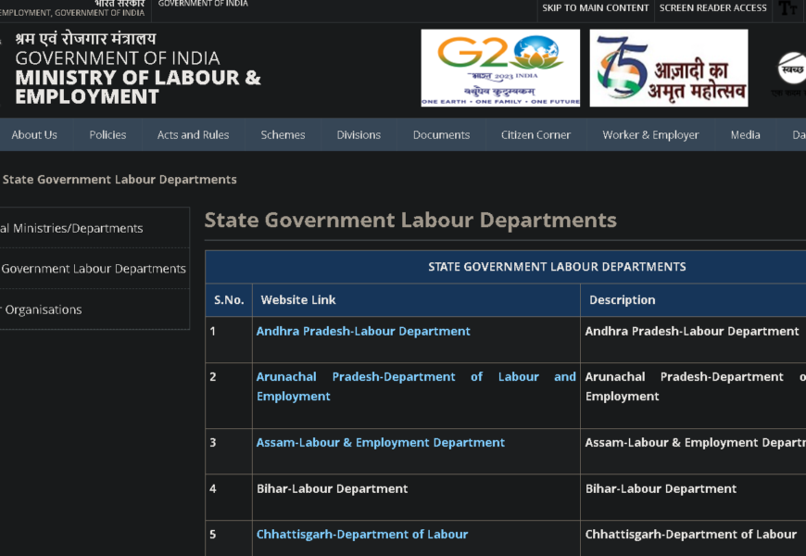Open the Schemes menu
Screen dimensions: 806x556
[283, 134]
